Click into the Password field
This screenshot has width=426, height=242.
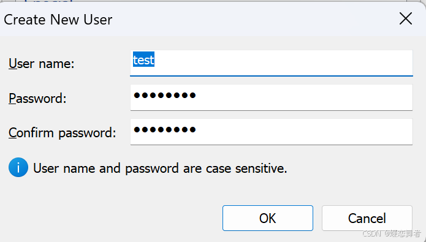coord(272,97)
